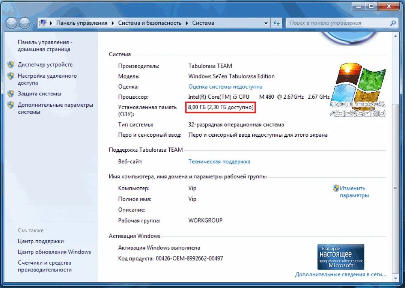The height and width of the screenshot is (288, 405).
Task: Click the genuine Microsoft software badge
Action: [341, 257]
